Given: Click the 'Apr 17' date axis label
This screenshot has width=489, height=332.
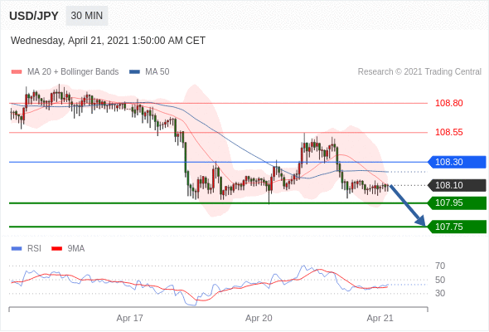Looking at the screenshot, I should coord(130,318).
